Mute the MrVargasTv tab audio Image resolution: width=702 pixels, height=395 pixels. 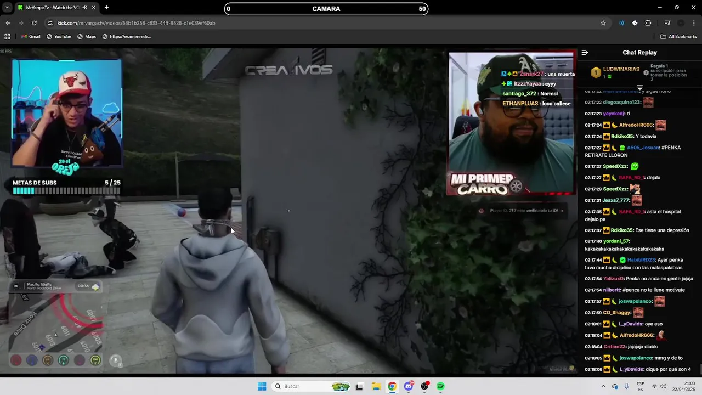84,8
